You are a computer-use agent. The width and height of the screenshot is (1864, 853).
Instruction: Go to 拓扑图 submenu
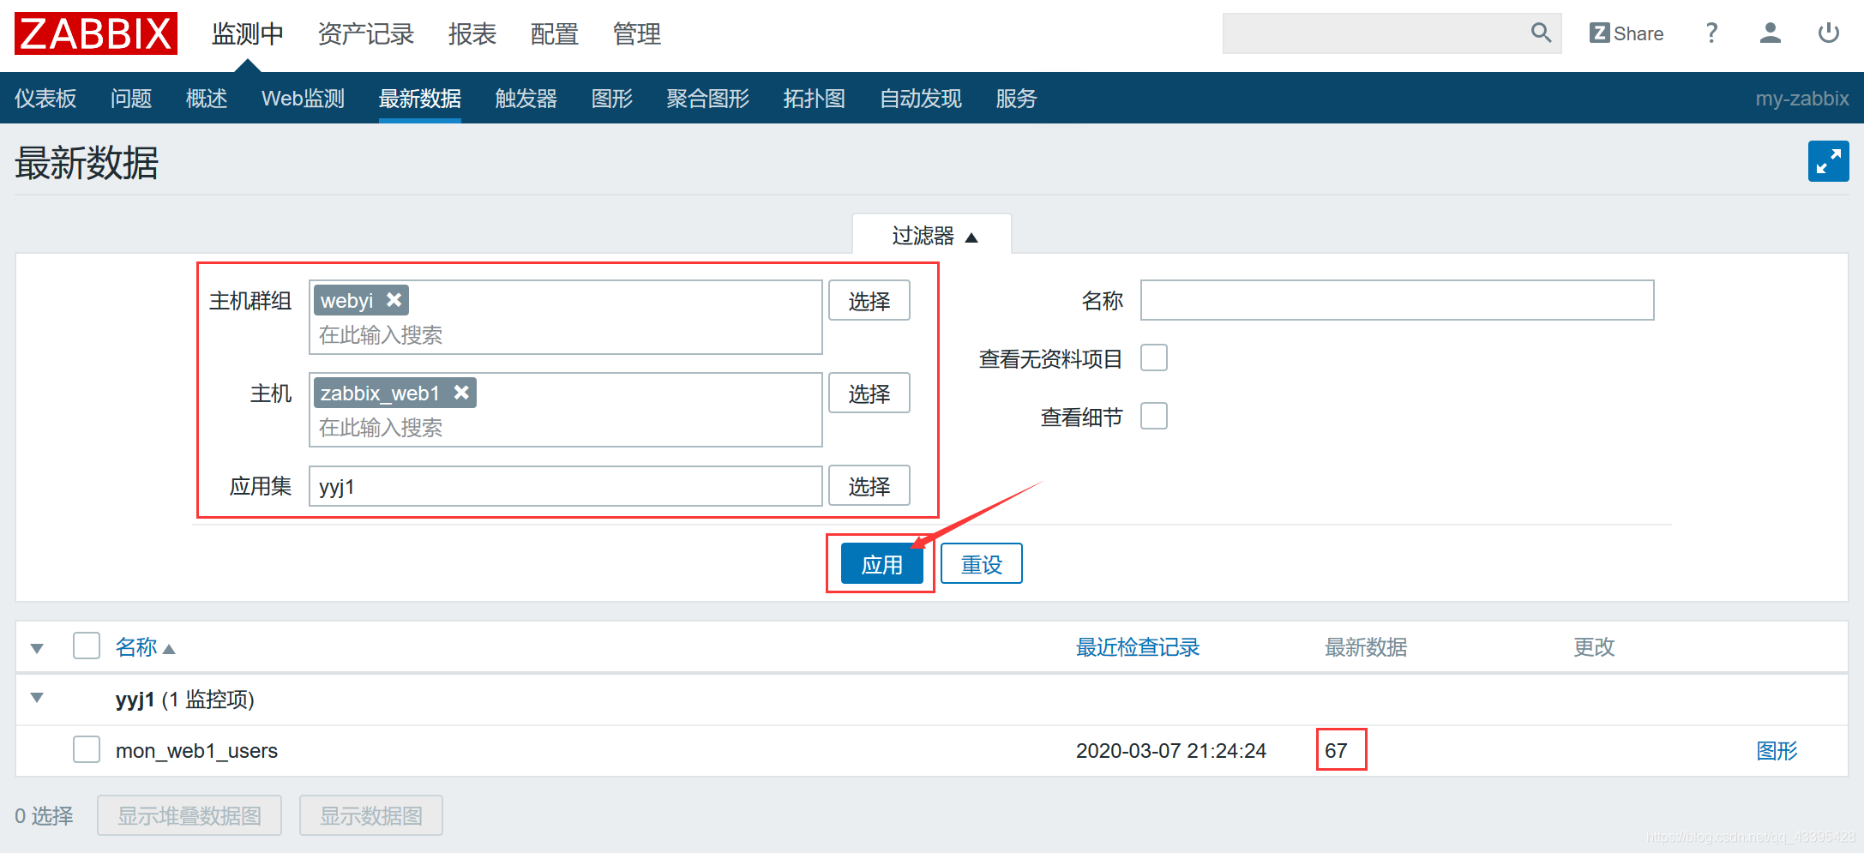tap(815, 99)
